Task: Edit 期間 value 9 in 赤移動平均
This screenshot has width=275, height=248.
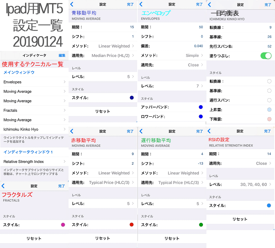Action: point(133,154)
